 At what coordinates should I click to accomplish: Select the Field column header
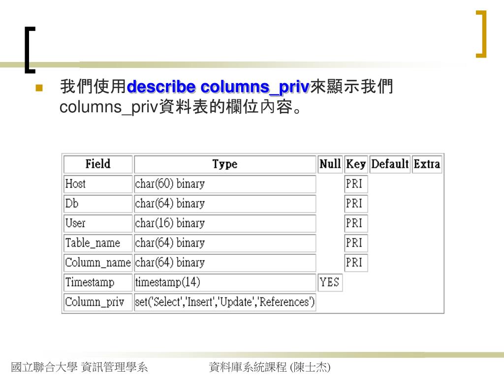[x=98, y=164]
